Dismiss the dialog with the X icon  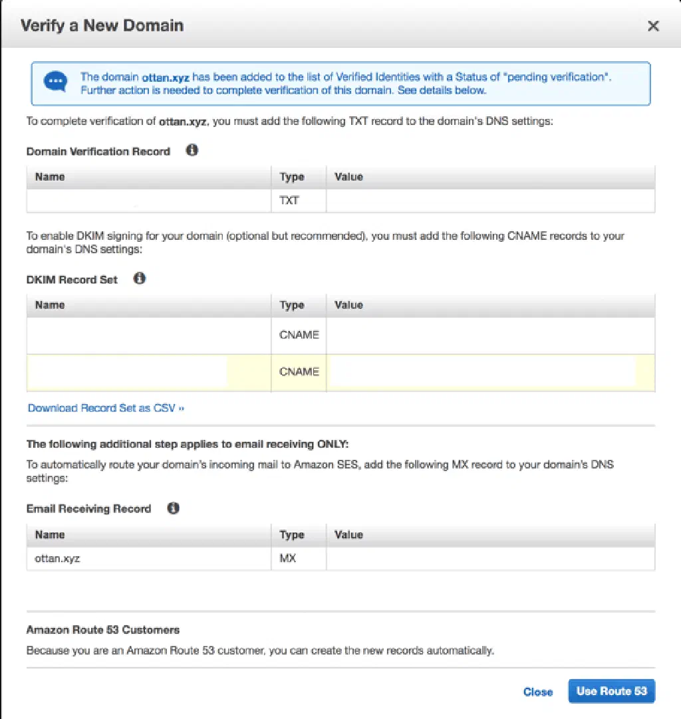(x=653, y=27)
